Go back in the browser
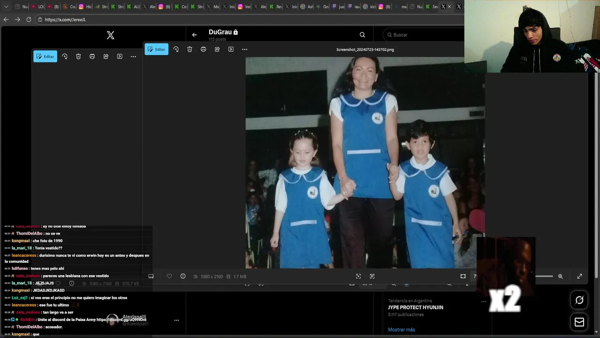The height and width of the screenshot is (338, 600). point(6,19)
